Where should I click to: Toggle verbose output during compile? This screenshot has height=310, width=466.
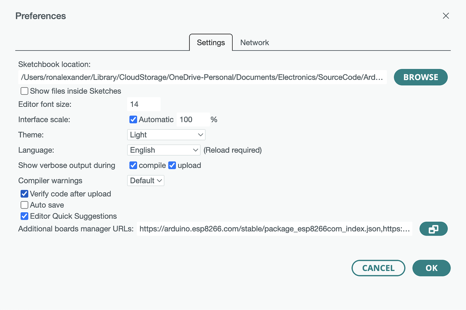(133, 165)
